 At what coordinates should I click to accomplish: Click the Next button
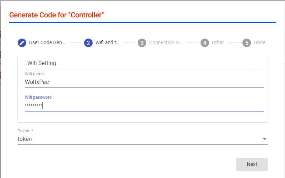[x=252, y=165]
